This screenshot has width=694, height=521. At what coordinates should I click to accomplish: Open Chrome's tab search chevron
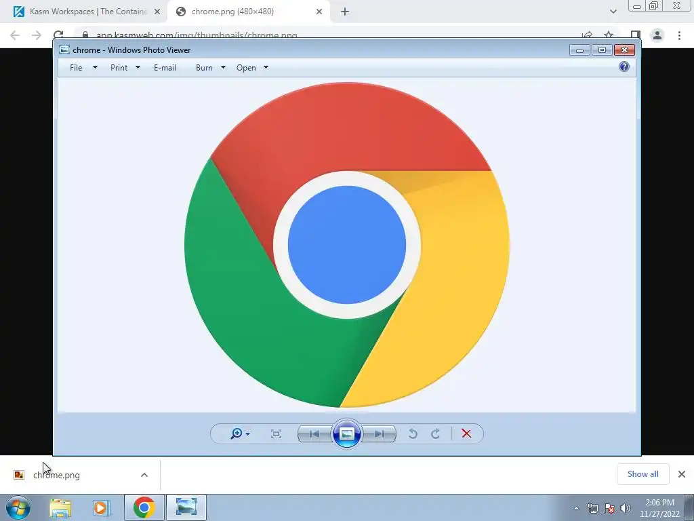(613, 12)
